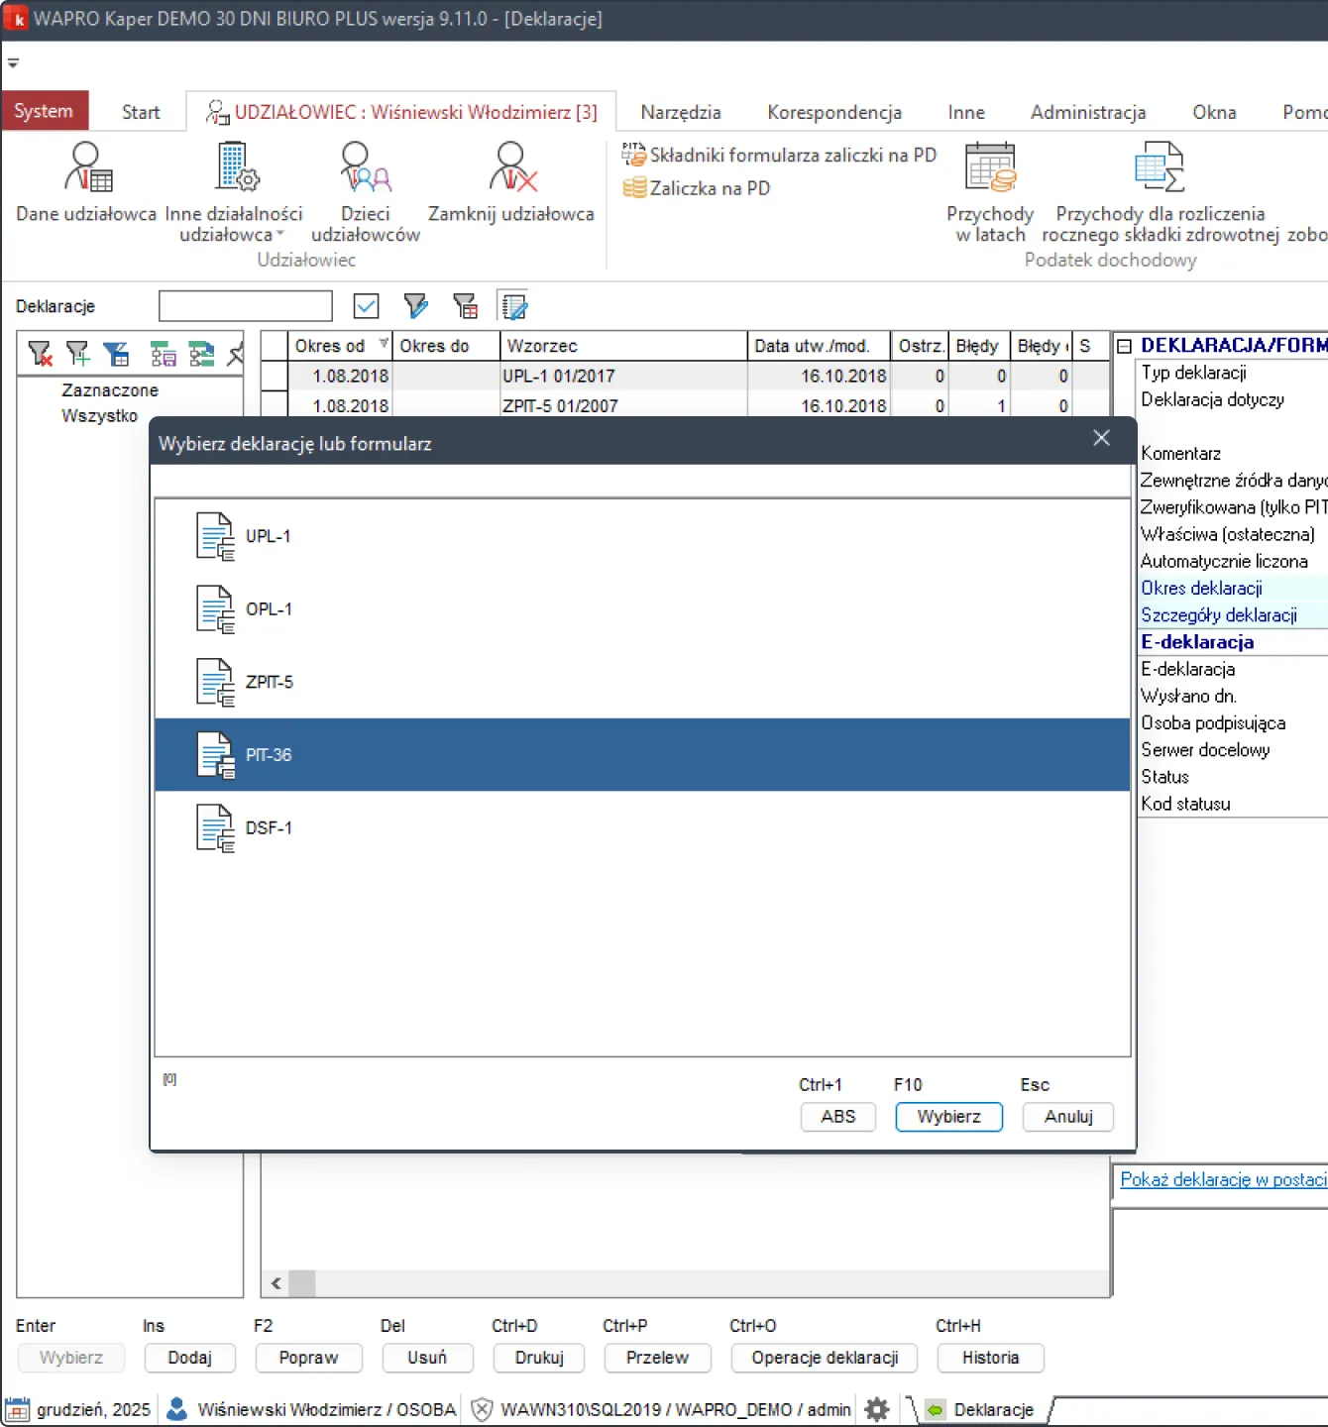Select OPL-1 form icon in dialog
The height and width of the screenshot is (1427, 1328).
pyautogui.click(x=215, y=609)
